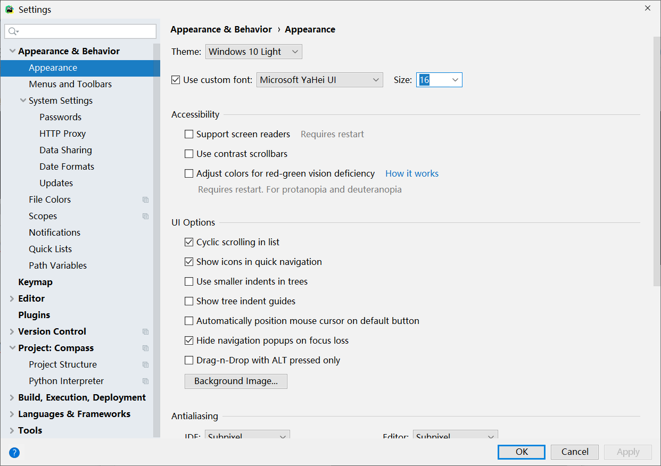
Task: Click the project-level icon next to Version Control
Action: pyautogui.click(x=145, y=332)
